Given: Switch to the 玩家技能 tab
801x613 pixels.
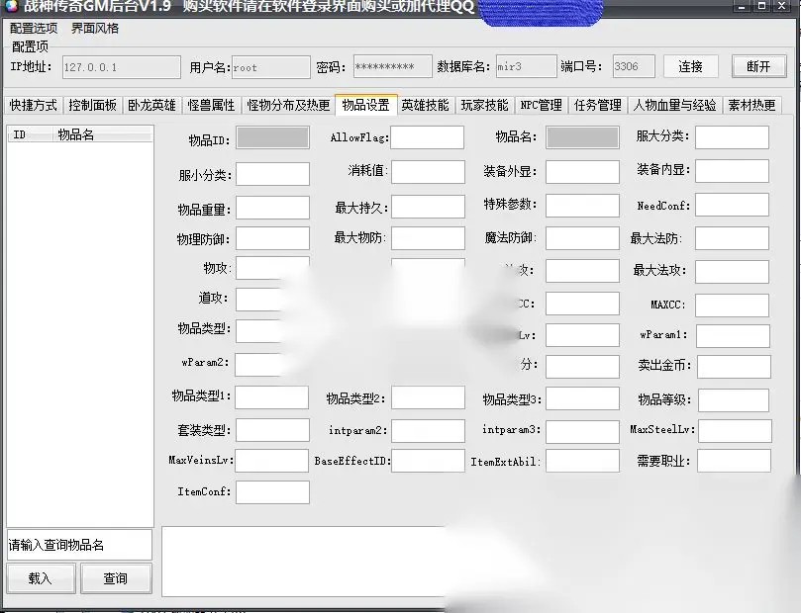Looking at the screenshot, I should click(x=484, y=105).
